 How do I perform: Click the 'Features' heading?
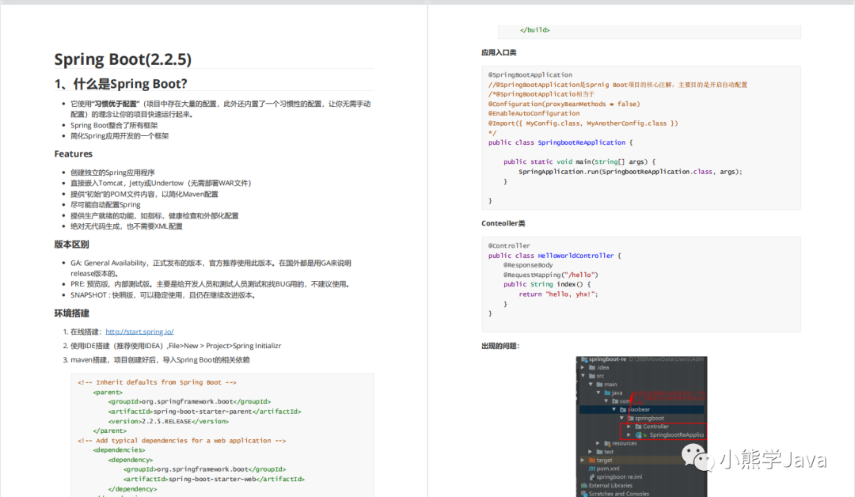pos(73,154)
